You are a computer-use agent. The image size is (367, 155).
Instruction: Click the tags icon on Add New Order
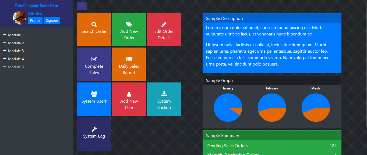[x=129, y=24]
